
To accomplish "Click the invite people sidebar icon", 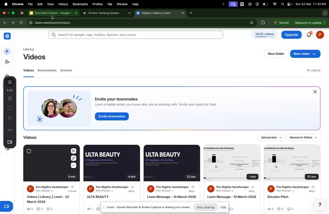I will (x=7, y=62).
